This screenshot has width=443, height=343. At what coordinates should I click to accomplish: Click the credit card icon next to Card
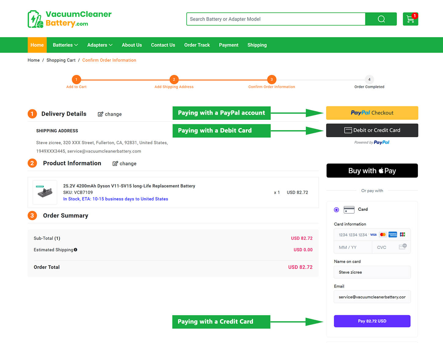tap(349, 209)
